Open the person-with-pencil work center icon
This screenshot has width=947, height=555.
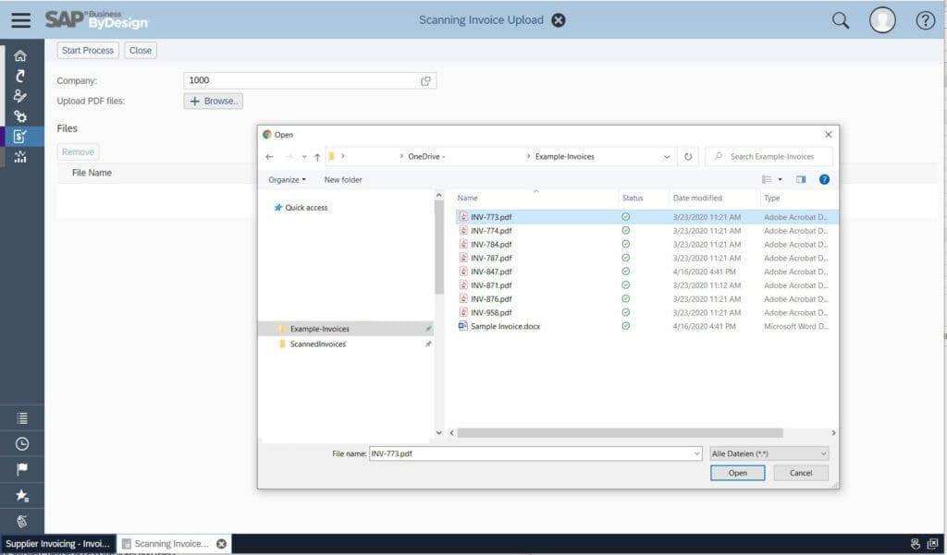(20, 96)
